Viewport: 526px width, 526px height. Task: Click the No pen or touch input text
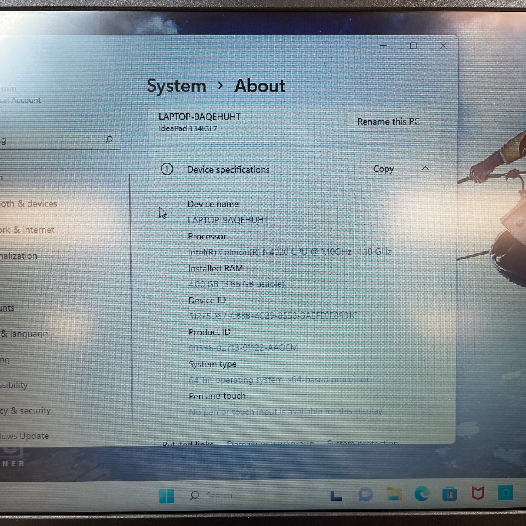tap(285, 411)
